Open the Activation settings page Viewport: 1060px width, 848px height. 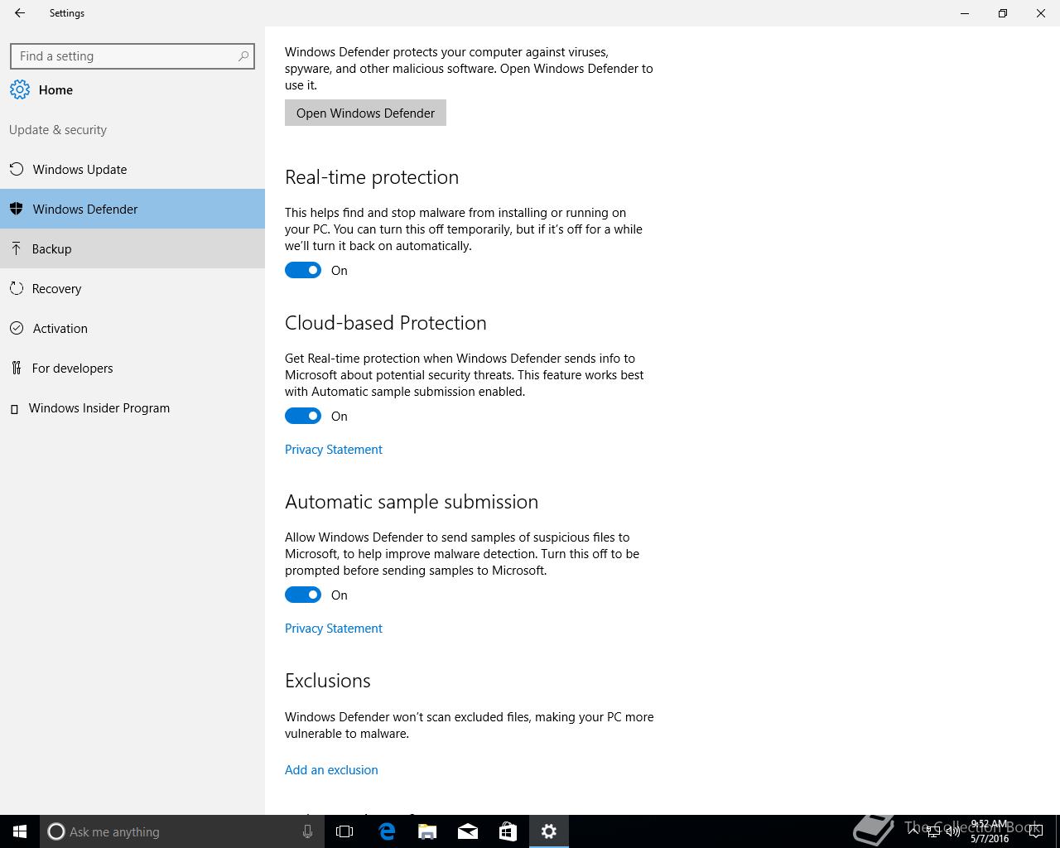point(132,328)
